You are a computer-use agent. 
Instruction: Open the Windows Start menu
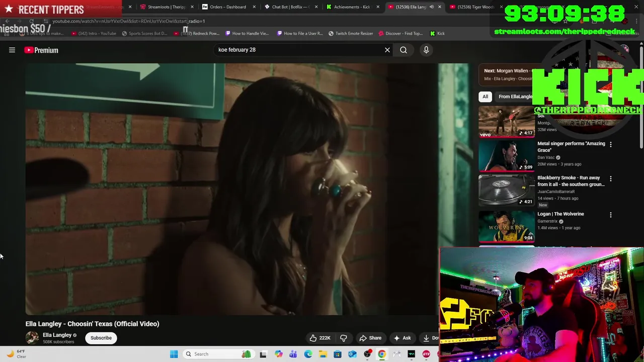point(174,354)
